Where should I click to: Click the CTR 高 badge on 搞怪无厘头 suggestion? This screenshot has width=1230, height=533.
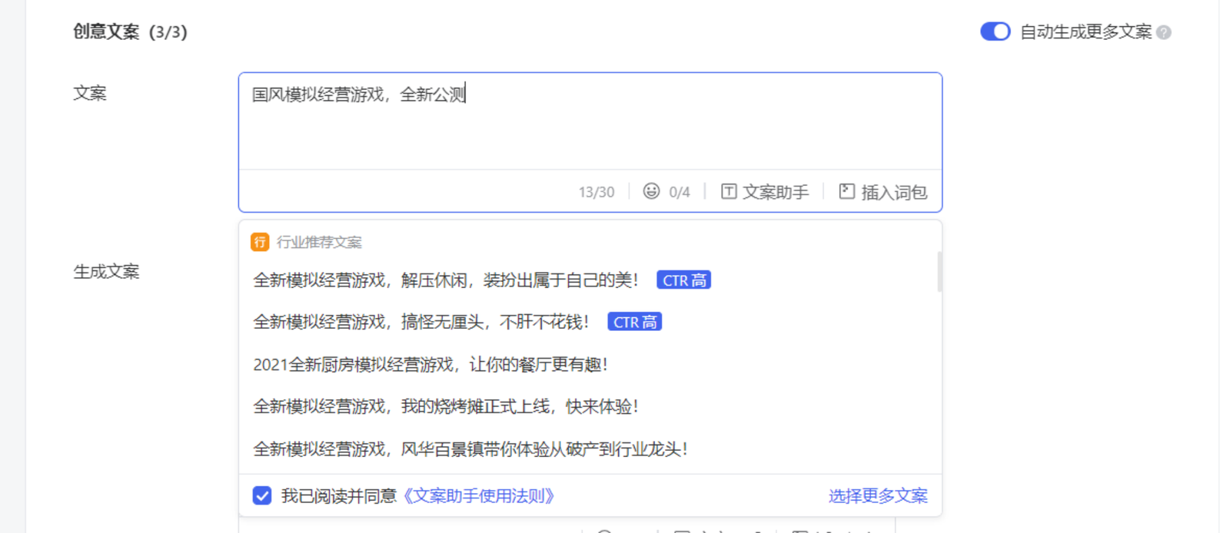point(634,322)
